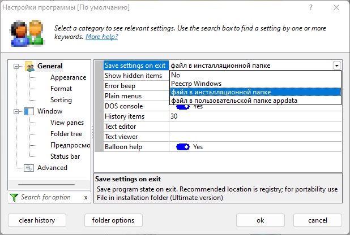
Task: Pick "No" in the dropdown list
Action: pyautogui.click(x=176, y=75)
